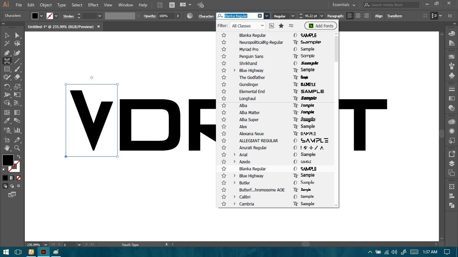
Task: Open the Window menu
Action: pyautogui.click(x=126, y=5)
